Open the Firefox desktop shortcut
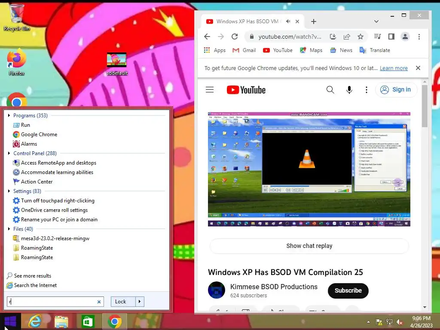 pyautogui.click(x=17, y=62)
